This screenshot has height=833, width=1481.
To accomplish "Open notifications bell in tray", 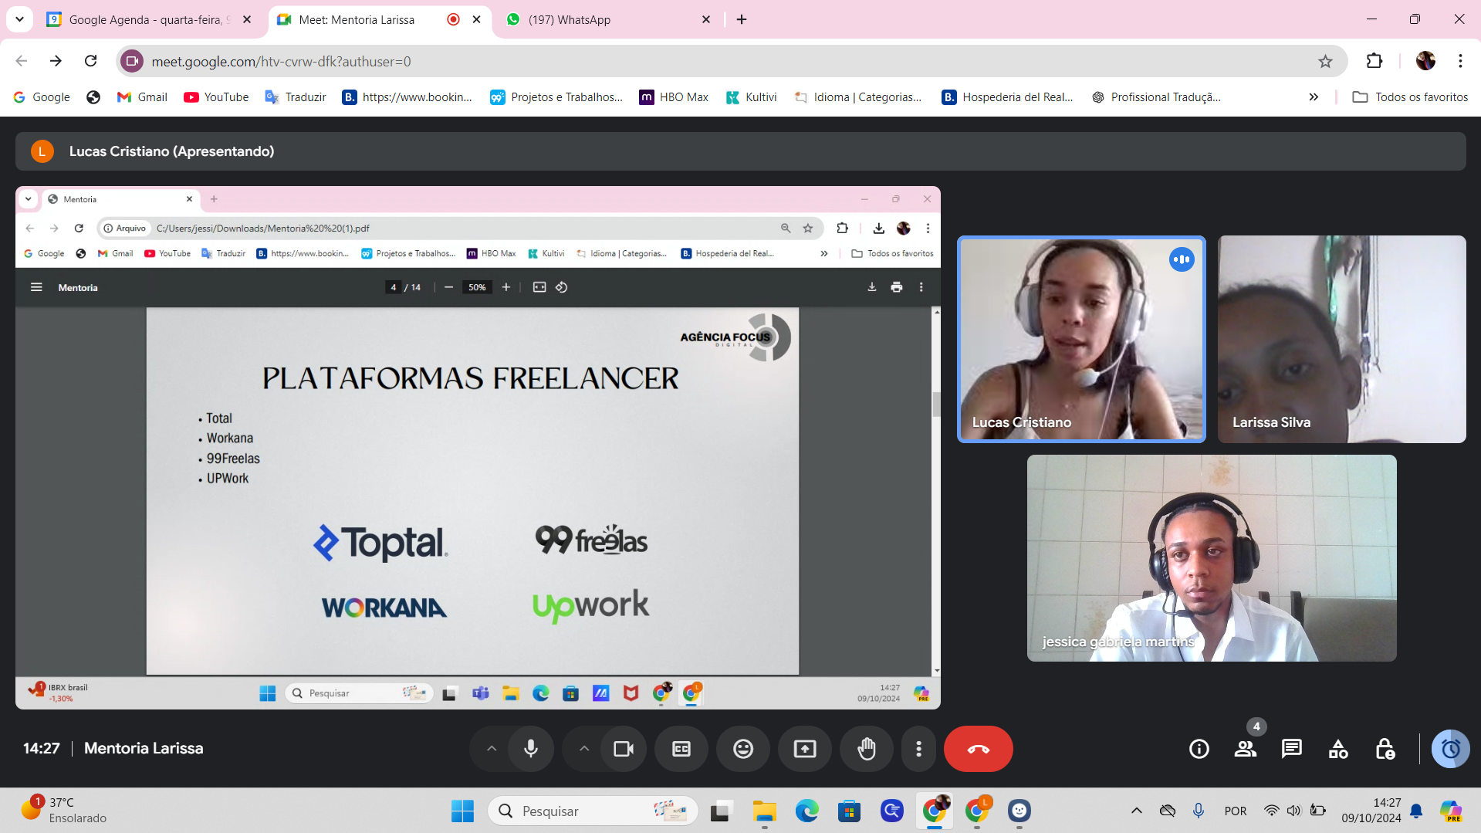I will [1416, 811].
